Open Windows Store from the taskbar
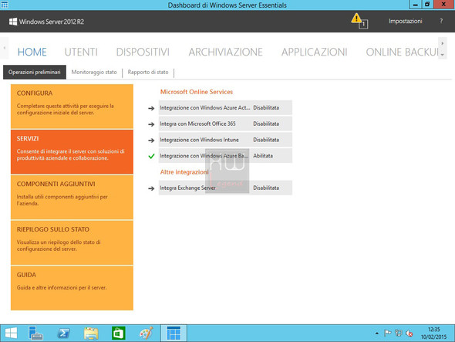 [x=119, y=333]
